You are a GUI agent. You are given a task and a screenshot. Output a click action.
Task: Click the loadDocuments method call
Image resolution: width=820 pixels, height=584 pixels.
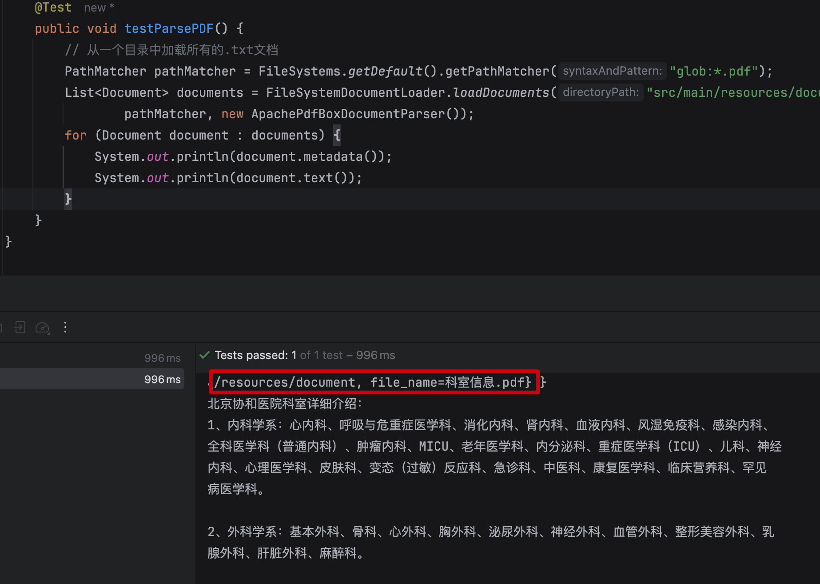coord(501,92)
